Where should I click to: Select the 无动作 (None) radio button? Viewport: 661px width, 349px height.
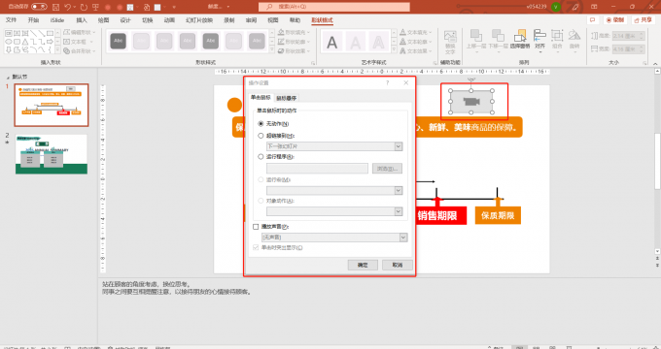[x=261, y=124]
